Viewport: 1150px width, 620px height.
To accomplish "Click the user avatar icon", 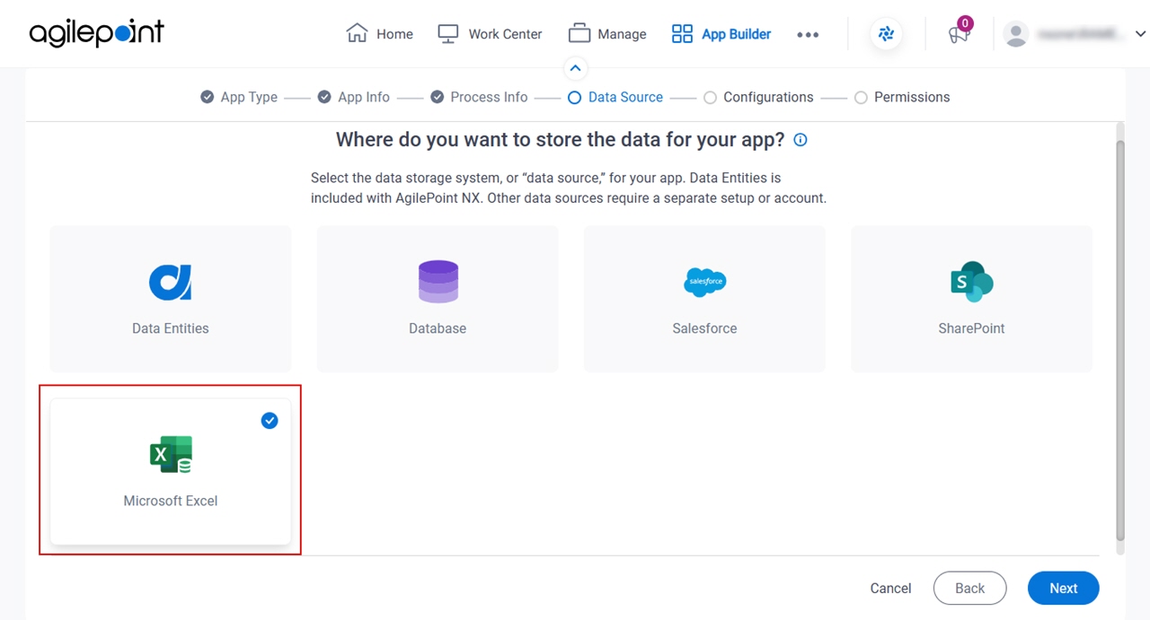I will (1016, 34).
